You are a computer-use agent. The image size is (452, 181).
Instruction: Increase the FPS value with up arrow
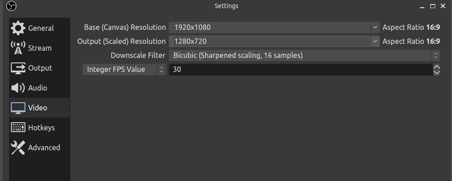(437, 67)
